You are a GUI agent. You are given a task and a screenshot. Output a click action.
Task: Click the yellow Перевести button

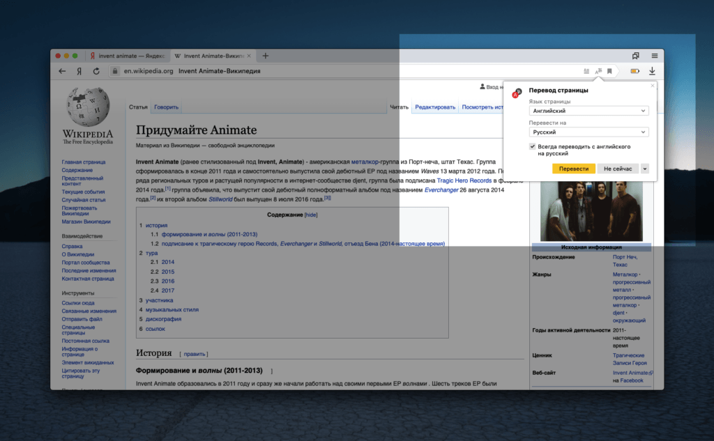click(x=574, y=169)
